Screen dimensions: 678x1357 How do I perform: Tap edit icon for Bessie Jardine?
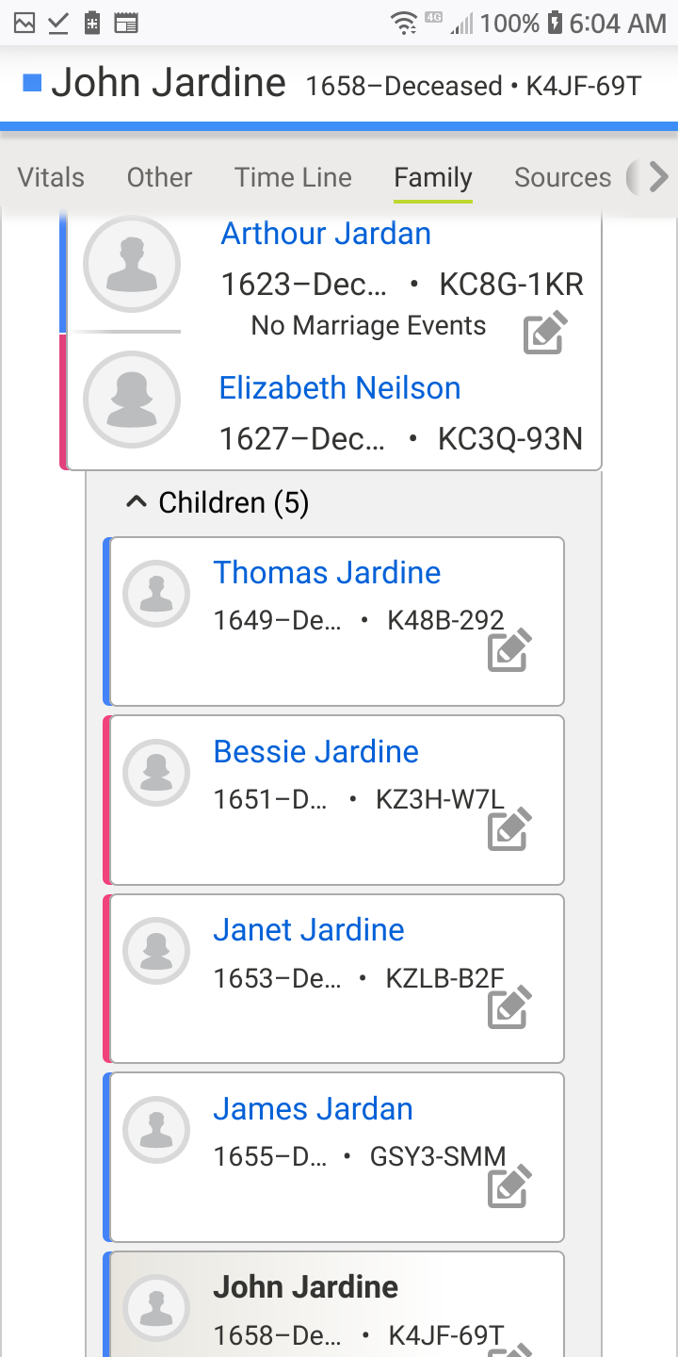pyautogui.click(x=510, y=829)
